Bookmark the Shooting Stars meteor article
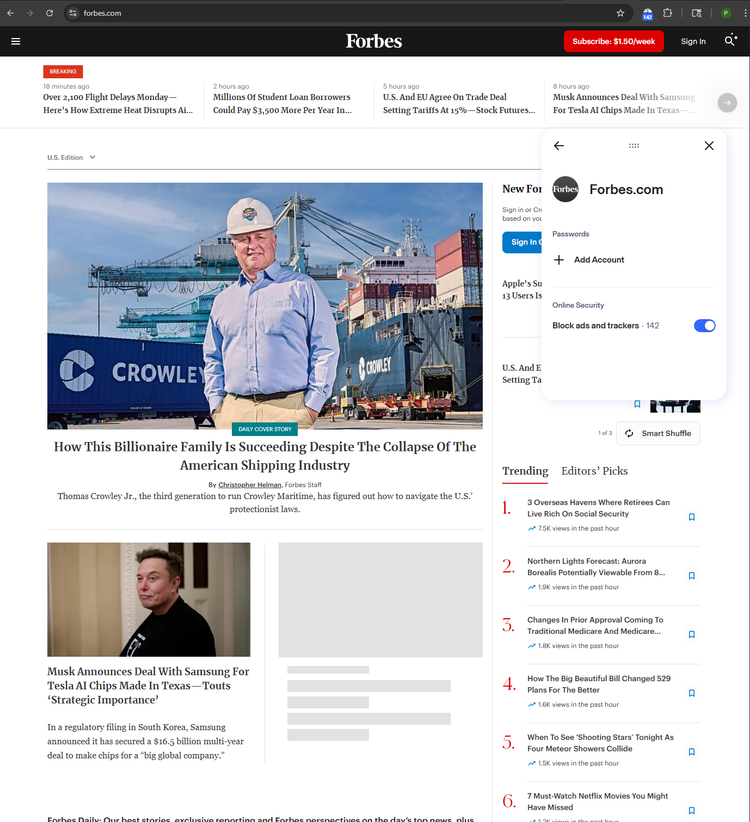This screenshot has height=822, width=750. pyautogui.click(x=692, y=752)
